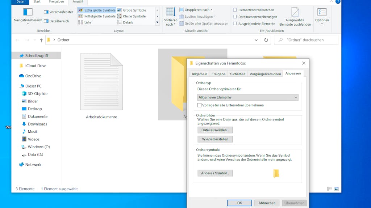
Task: Switch to large icons view in status bar
Action: point(337,188)
